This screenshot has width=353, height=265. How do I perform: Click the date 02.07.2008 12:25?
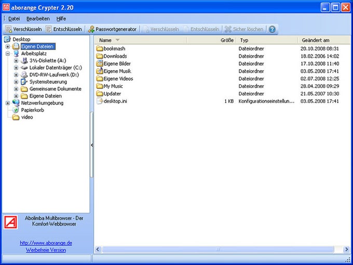click(320, 78)
